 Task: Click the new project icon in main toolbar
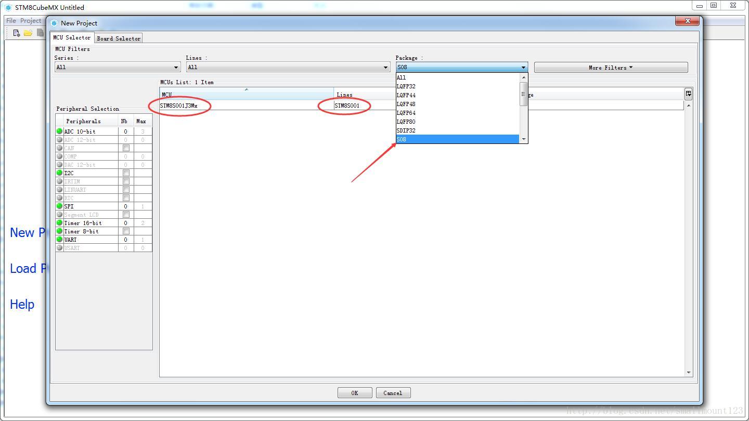point(17,33)
